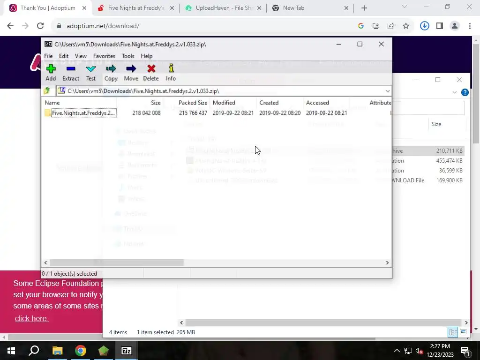The width and height of the screenshot is (480, 360).
Task: Click the packed size value 215 766 437
Action: tap(193, 113)
